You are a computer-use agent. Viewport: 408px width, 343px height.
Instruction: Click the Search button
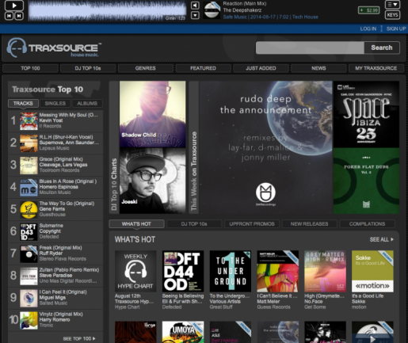point(382,48)
